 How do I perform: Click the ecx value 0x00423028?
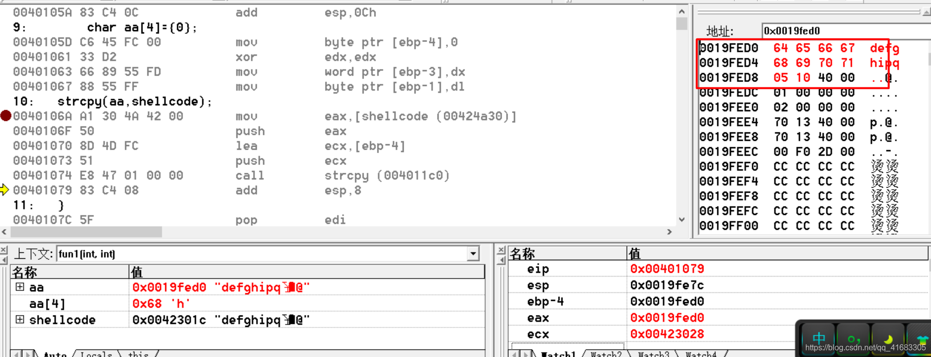667,334
